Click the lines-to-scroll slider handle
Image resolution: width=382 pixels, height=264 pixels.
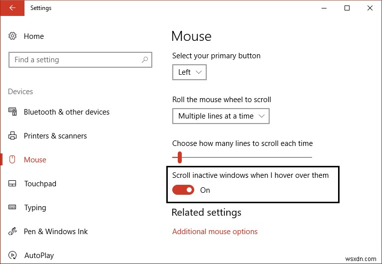pyautogui.click(x=179, y=157)
